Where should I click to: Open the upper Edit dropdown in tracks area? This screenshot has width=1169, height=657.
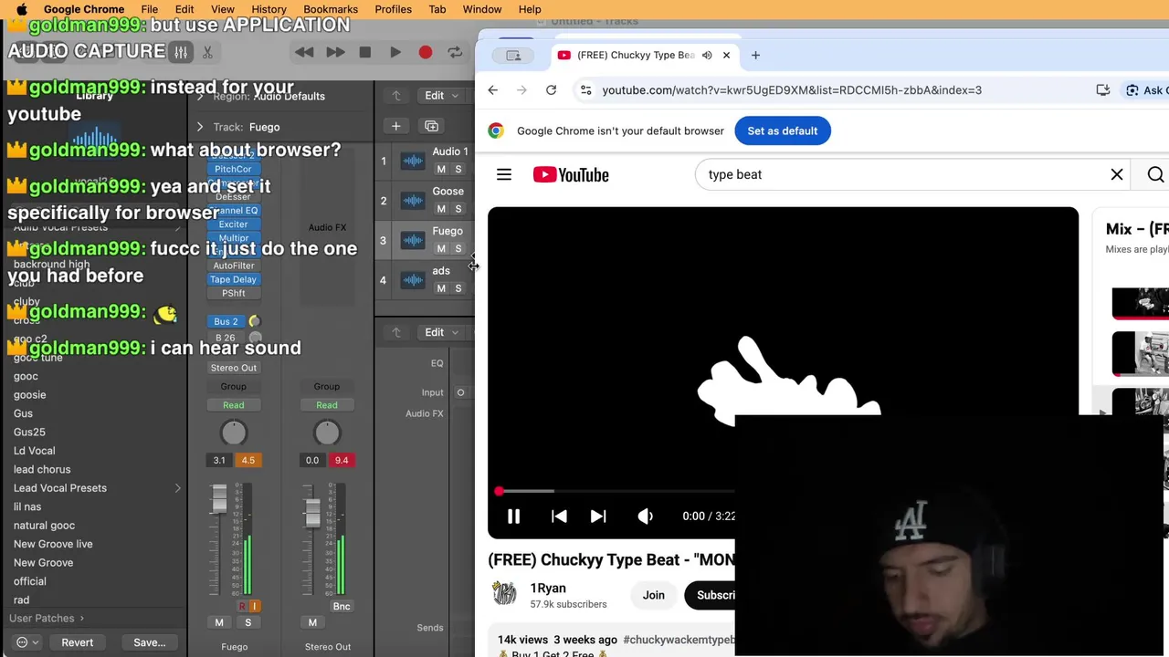point(441,95)
